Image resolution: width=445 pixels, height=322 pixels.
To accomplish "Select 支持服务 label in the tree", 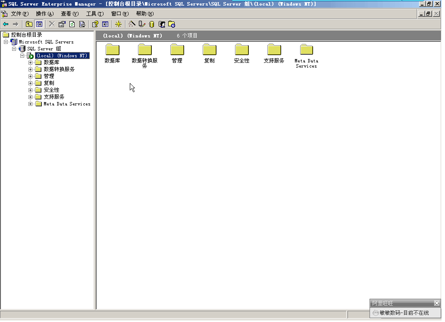I will point(54,97).
